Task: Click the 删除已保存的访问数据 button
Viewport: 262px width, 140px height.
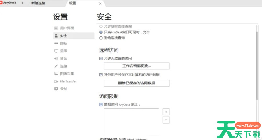Action: coord(136,83)
